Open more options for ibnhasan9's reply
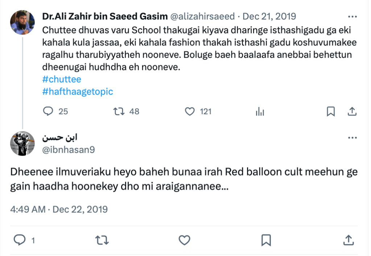 pos(352,138)
